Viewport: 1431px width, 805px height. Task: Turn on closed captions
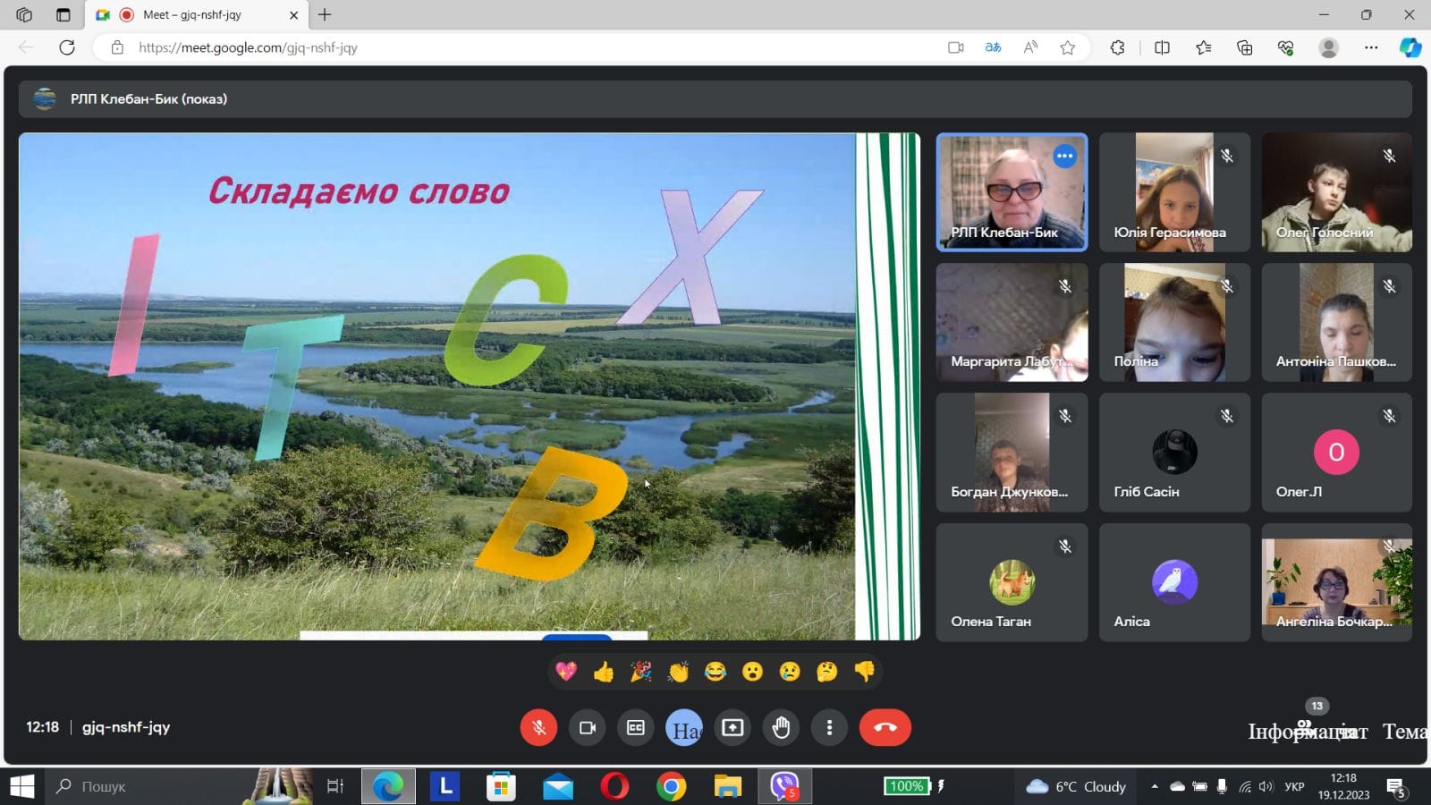coord(636,727)
